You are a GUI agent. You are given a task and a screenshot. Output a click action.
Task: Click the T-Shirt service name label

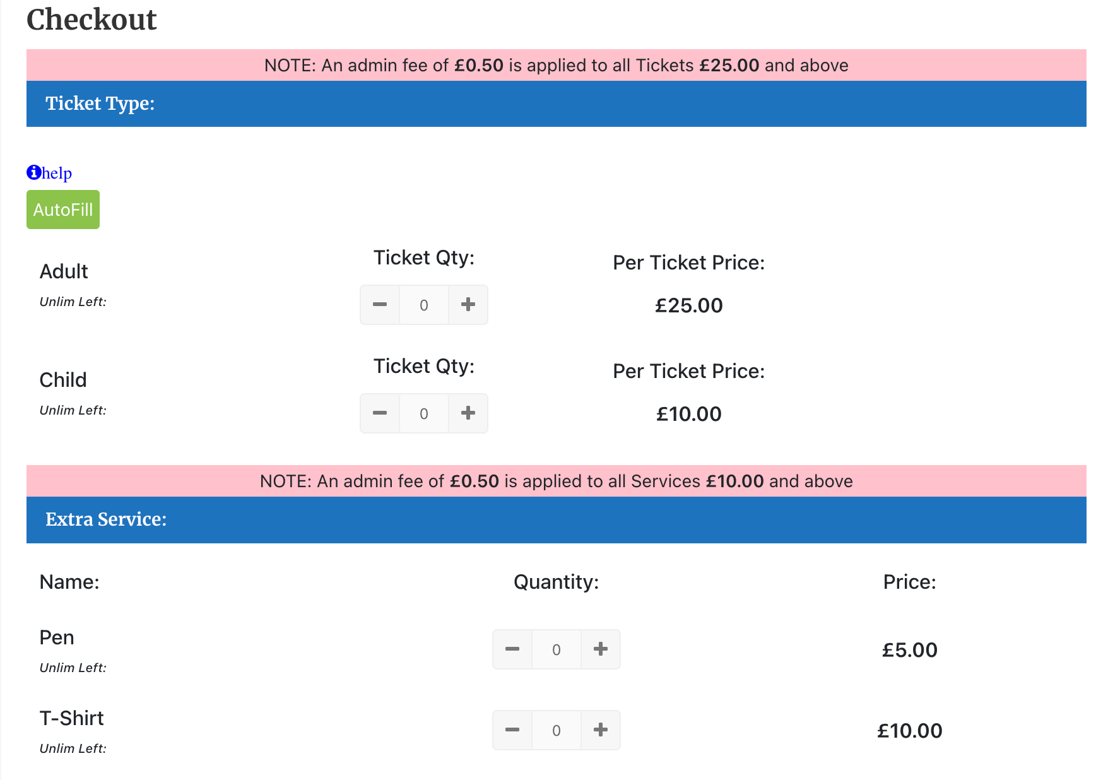coord(71,718)
